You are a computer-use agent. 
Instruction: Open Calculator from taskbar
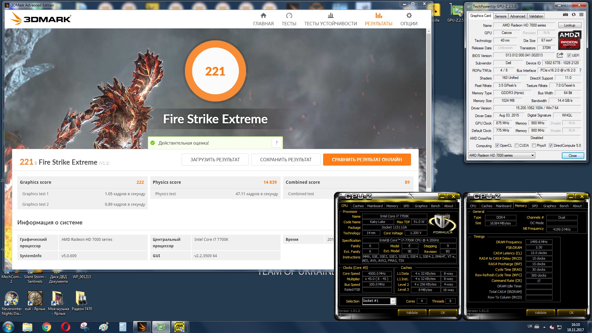point(123,327)
